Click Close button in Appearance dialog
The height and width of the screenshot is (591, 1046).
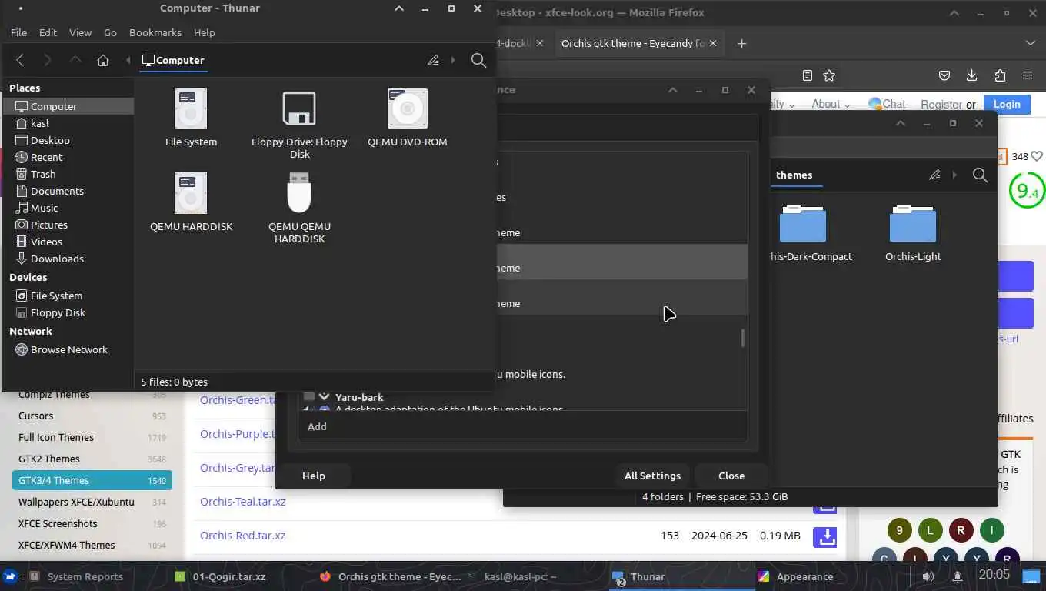tap(731, 476)
